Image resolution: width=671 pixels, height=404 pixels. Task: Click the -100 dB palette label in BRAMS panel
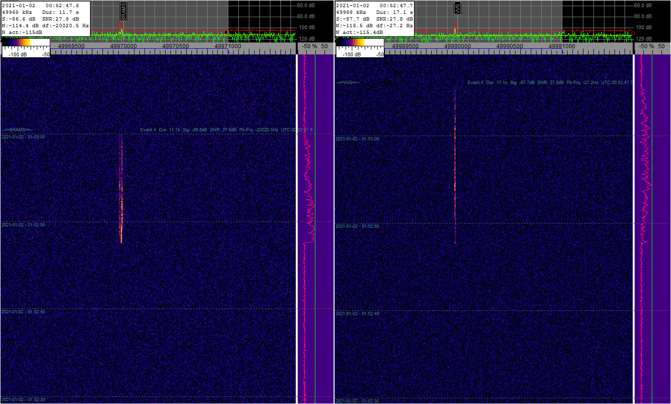18,54
